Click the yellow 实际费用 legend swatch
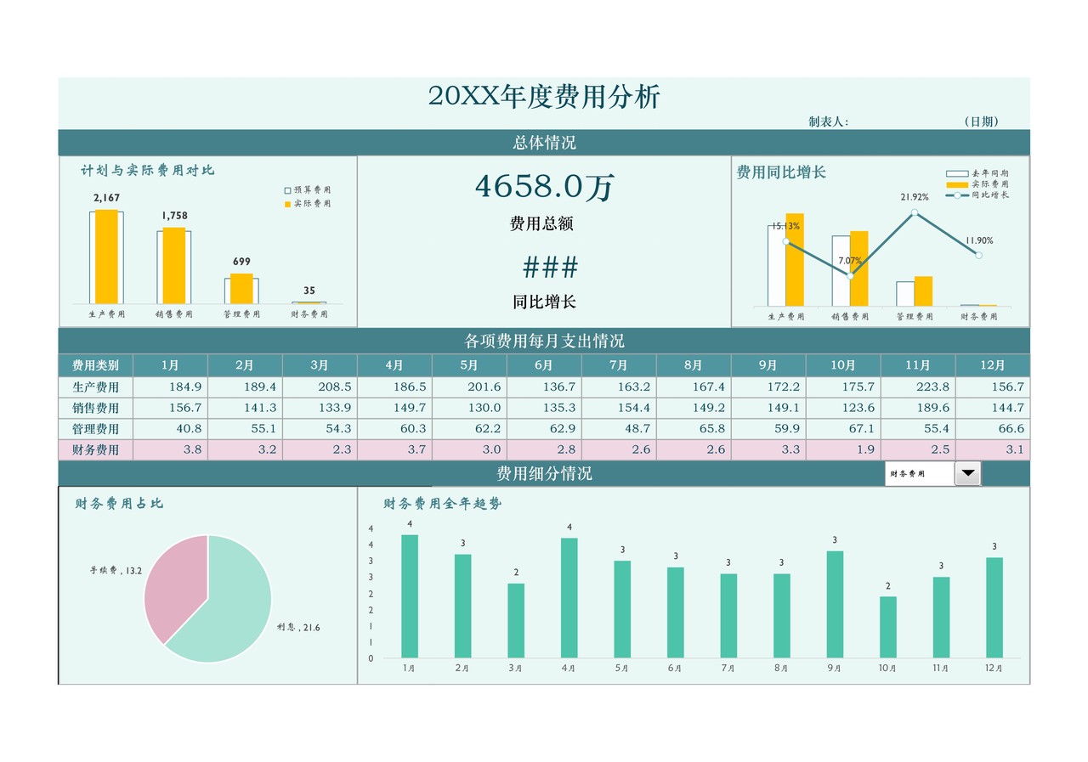Viewport: 1088px width, 762px height. 289,204
